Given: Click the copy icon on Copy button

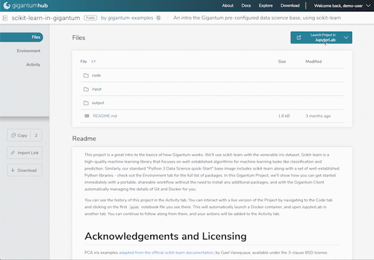Looking at the screenshot, I should pyautogui.click(x=13, y=135).
